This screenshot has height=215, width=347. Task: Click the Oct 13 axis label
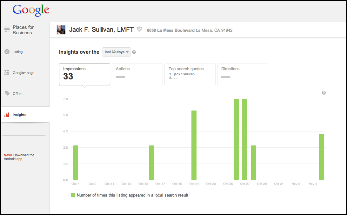(x=126, y=184)
